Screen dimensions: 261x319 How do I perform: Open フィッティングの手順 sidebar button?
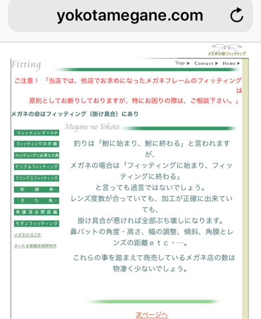tap(37, 144)
